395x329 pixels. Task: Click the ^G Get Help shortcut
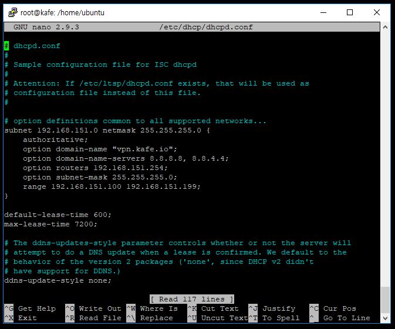30,308
